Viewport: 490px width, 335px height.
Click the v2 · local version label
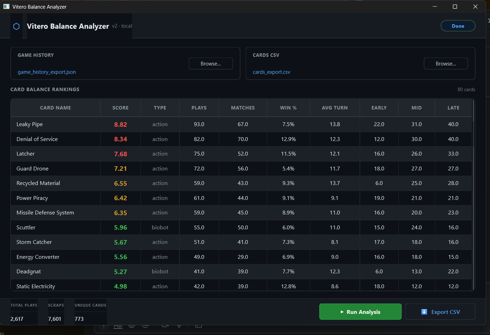[x=122, y=26]
